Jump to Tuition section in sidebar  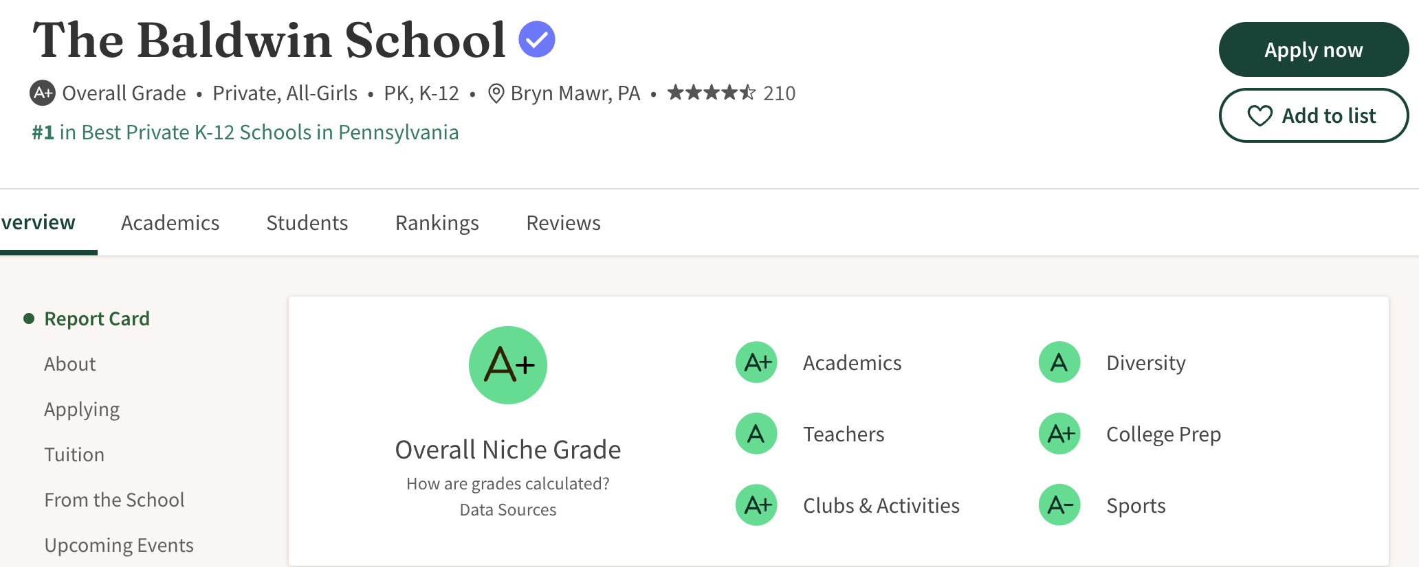pyautogui.click(x=74, y=454)
